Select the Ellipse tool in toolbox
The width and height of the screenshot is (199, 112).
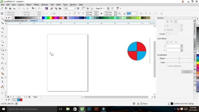2,54
